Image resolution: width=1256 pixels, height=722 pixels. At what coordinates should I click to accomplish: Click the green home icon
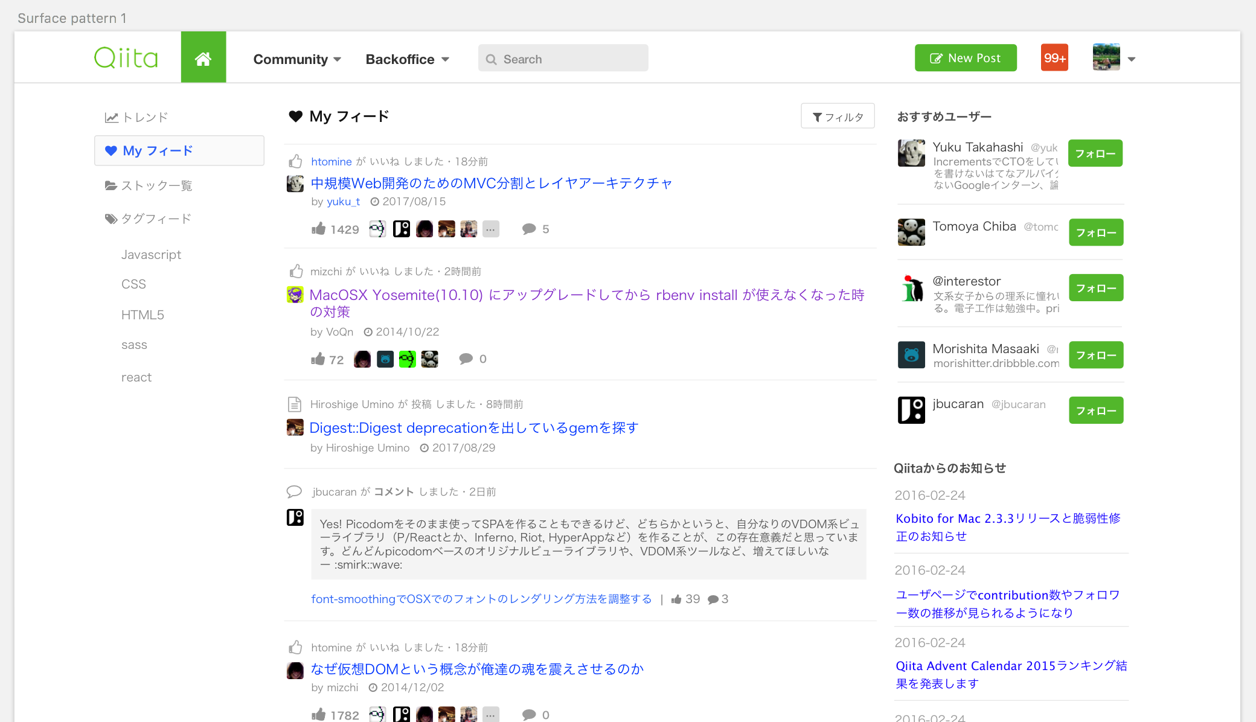pyautogui.click(x=203, y=58)
